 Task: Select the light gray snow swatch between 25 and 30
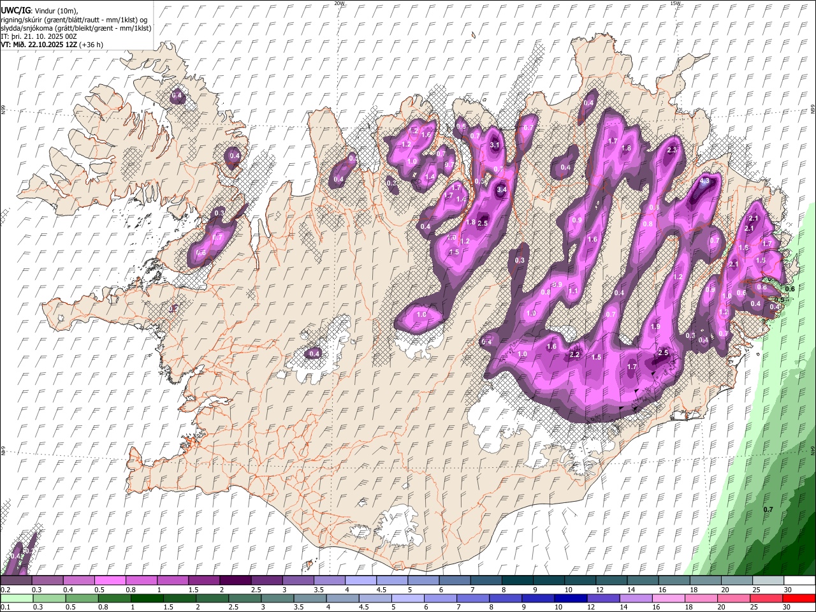(x=768, y=580)
